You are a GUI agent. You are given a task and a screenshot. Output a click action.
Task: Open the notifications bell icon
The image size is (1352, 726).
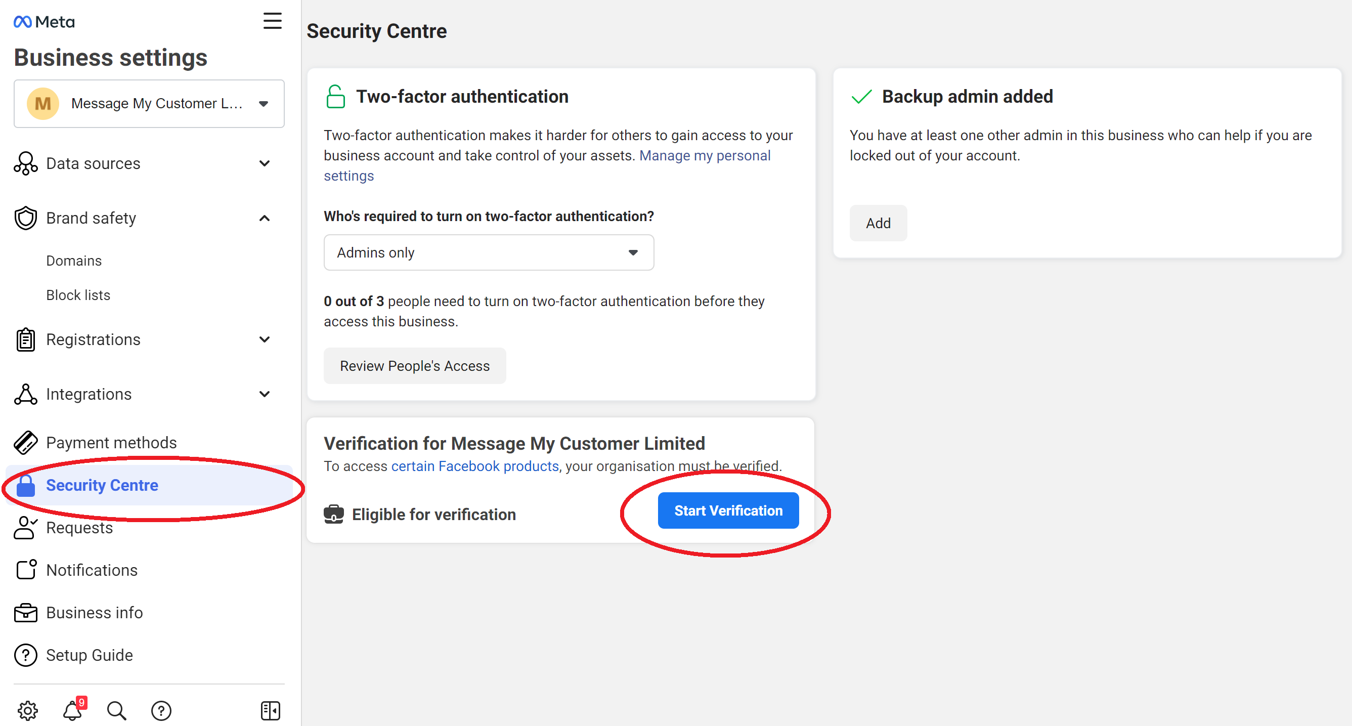(x=72, y=711)
